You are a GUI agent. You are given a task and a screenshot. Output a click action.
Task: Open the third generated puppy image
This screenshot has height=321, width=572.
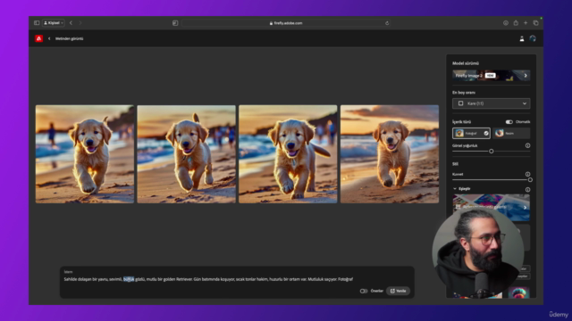(288, 154)
